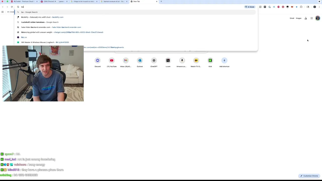
Task: Click the address bar input
Action: click(x=131, y=7)
